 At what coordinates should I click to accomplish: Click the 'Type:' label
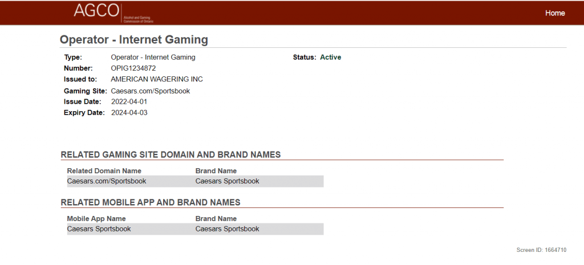(x=73, y=58)
